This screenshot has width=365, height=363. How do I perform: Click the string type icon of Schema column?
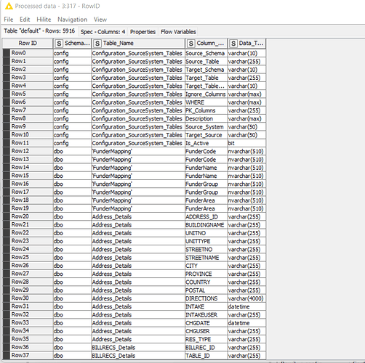coord(59,44)
